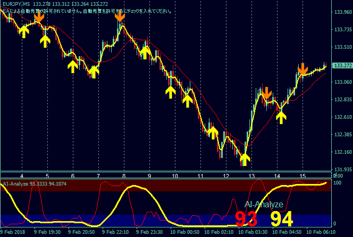353x237 pixels.
Task: Click the AI-Analyze 93.3333 indicator header text
Action: point(35,184)
